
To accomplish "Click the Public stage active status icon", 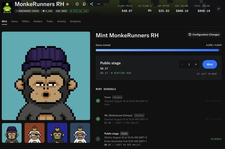I will click(98, 139).
